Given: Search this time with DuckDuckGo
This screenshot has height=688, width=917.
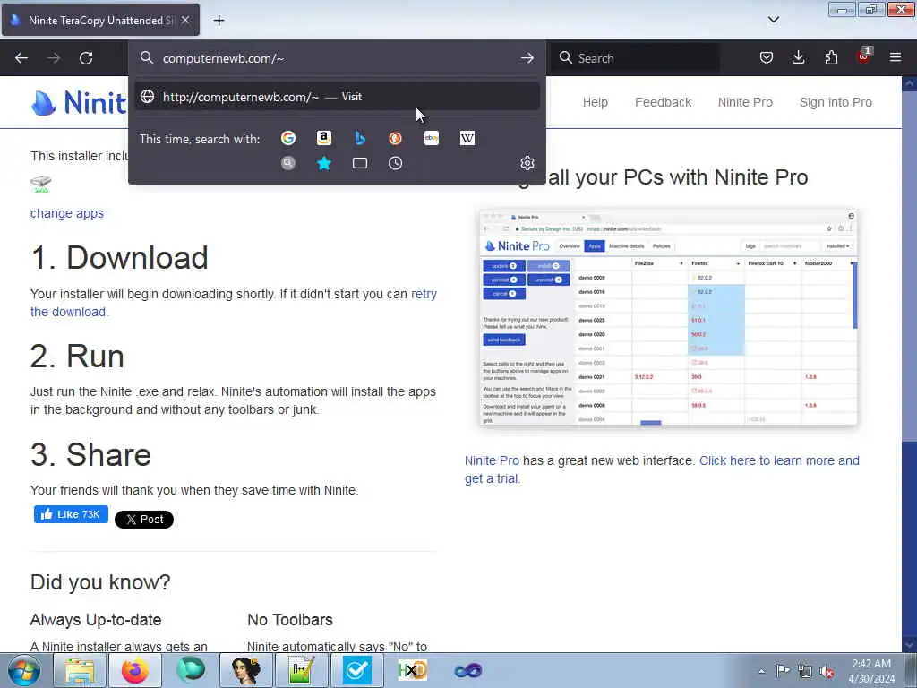Looking at the screenshot, I should pyautogui.click(x=395, y=138).
